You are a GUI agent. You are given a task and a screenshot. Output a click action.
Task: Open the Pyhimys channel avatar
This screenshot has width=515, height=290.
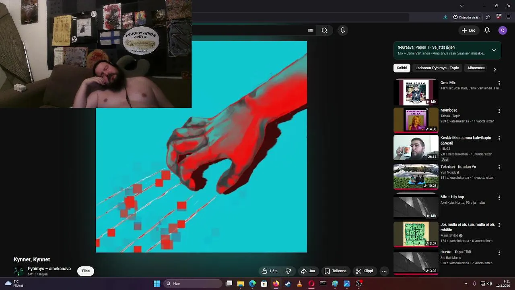tap(19, 271)
